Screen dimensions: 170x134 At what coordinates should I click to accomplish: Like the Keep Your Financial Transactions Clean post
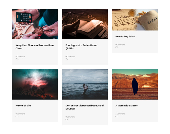(x=17, y=59)
